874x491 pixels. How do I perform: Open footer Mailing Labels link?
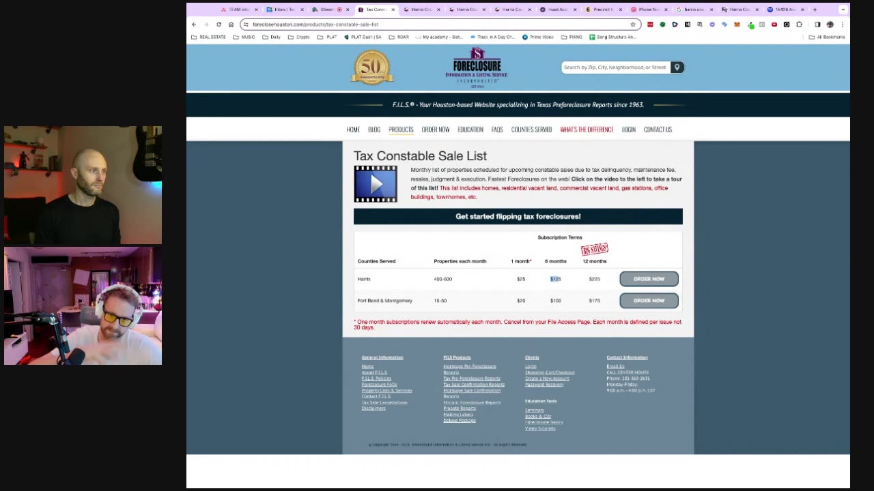tap(458, 415)
